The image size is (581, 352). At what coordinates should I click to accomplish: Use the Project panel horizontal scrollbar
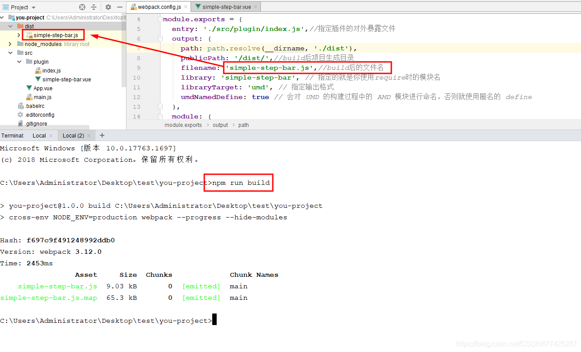[45, 127]
